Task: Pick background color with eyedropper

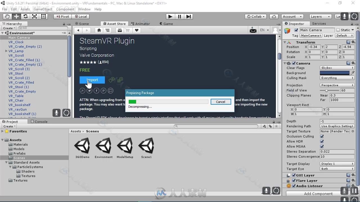Action: coord(352,73)
